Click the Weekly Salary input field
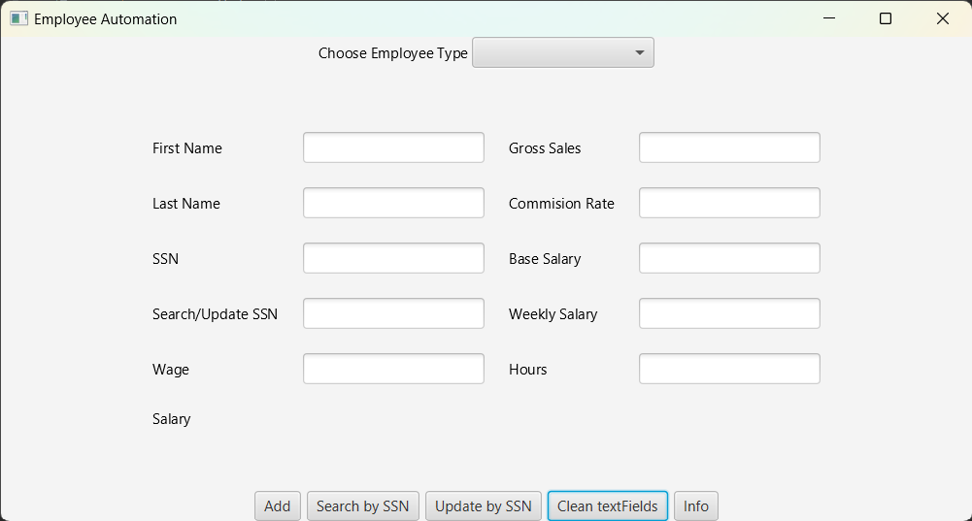The image size is (972, 521). click(x=729, y=313)
